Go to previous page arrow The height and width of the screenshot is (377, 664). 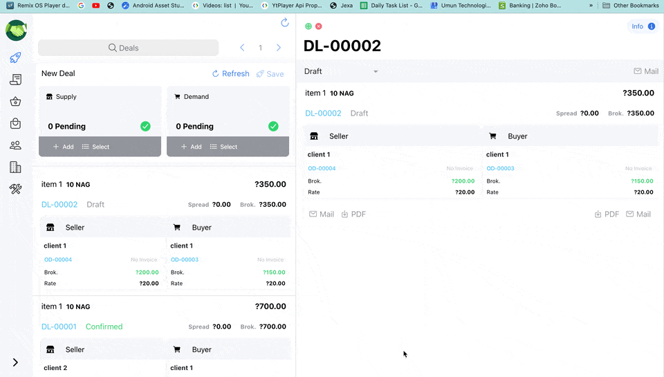pos(242,48)
